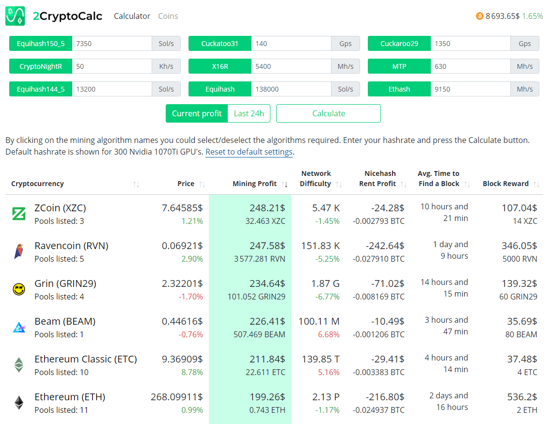Open the Coins page
Screen dimensions: 551x424
168,16
